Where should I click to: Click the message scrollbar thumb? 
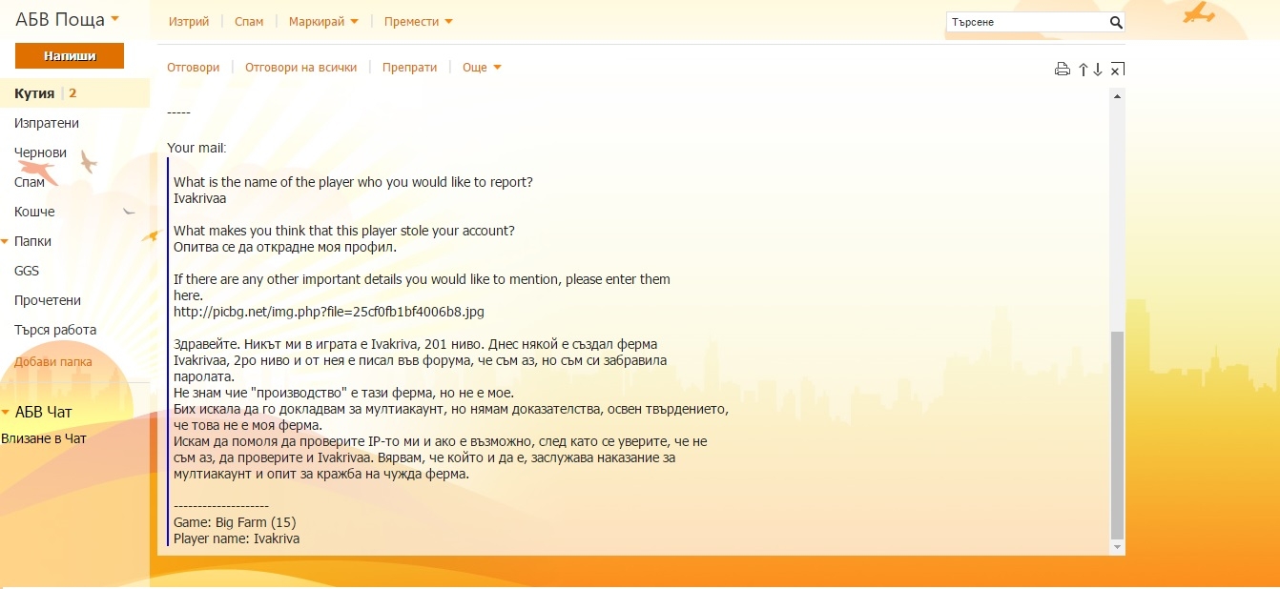tap(1118, 435)
